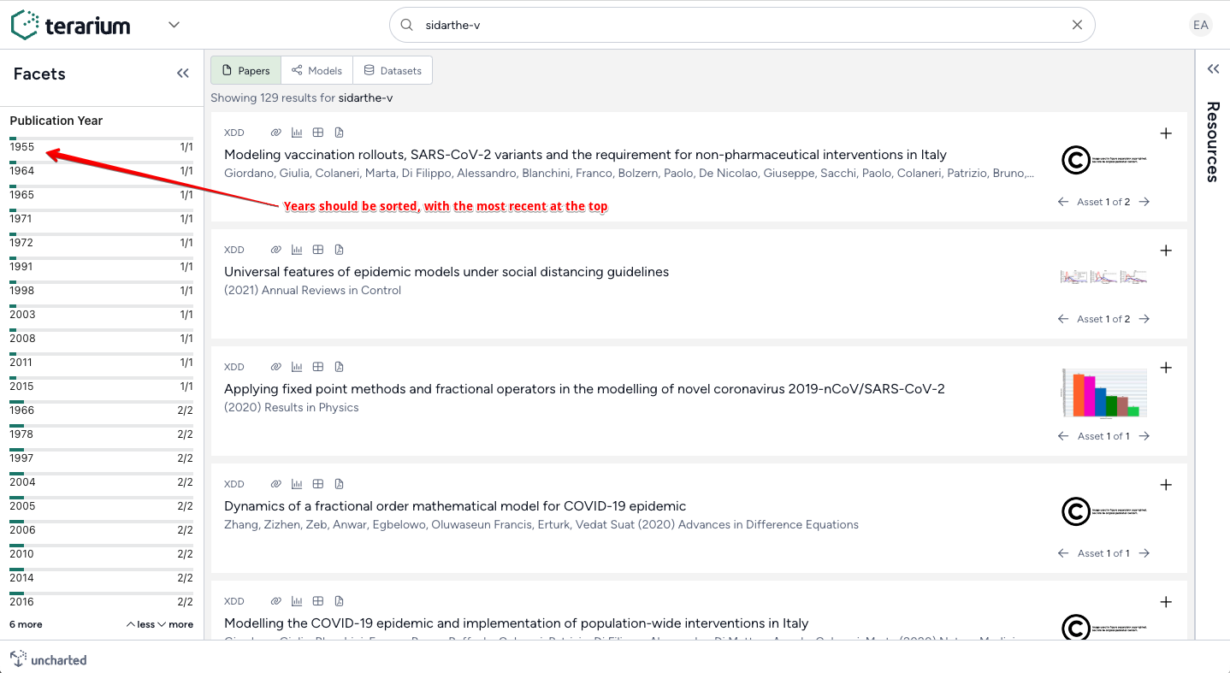View figure extractions for the epidemic models paper
Image resolution: width=1230 pixels, height=673 pixels.
pos(296,249)
